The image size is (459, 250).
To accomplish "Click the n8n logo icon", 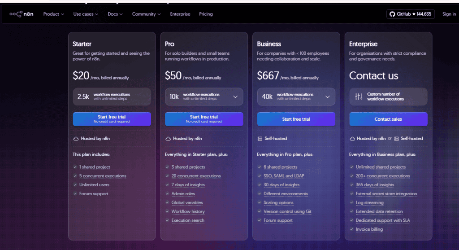I will click(16, 14).
